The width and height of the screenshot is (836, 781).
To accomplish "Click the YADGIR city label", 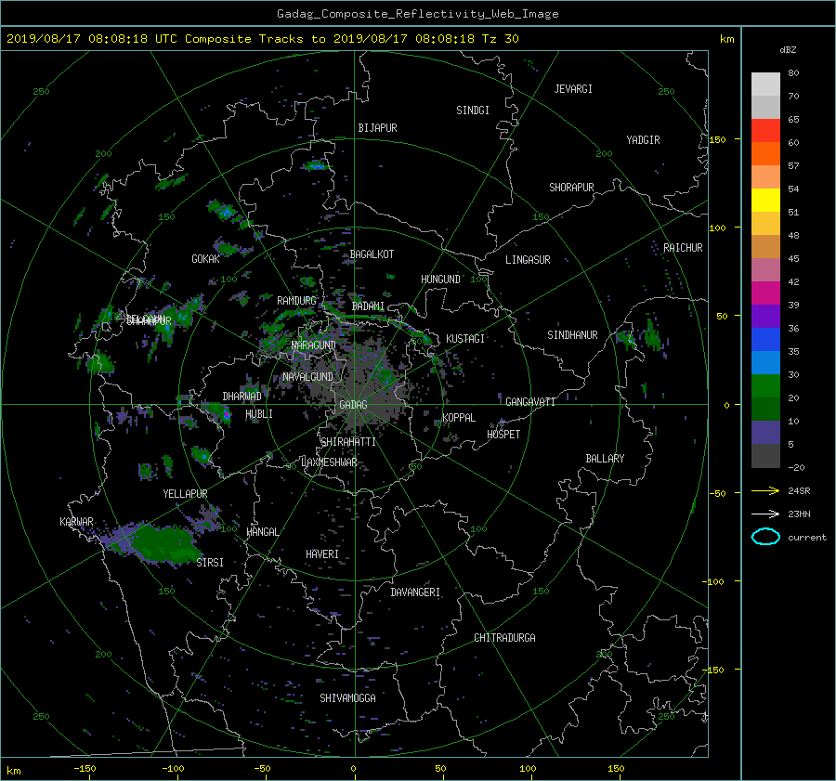I will 643,140.
